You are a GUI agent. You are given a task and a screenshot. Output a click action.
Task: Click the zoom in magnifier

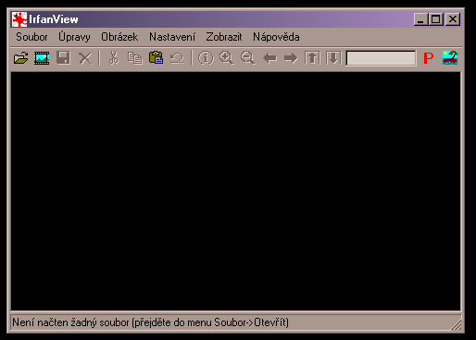coord(226,58)
